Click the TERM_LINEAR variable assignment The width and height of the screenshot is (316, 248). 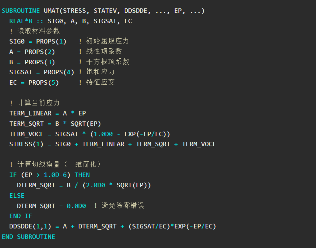point(48,113)
